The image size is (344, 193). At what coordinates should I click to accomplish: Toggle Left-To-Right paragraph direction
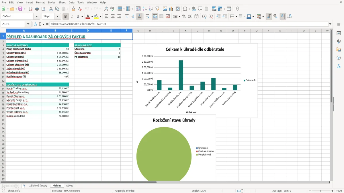point(269,17)
